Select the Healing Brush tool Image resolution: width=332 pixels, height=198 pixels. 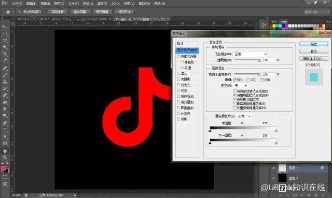point(5,68)
